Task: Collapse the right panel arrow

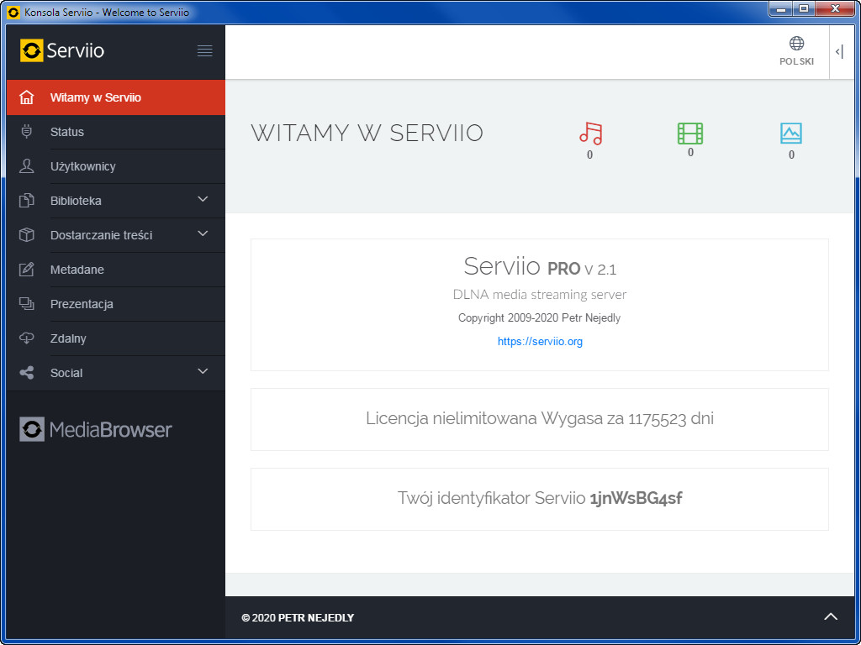Action: pos(839,52)
